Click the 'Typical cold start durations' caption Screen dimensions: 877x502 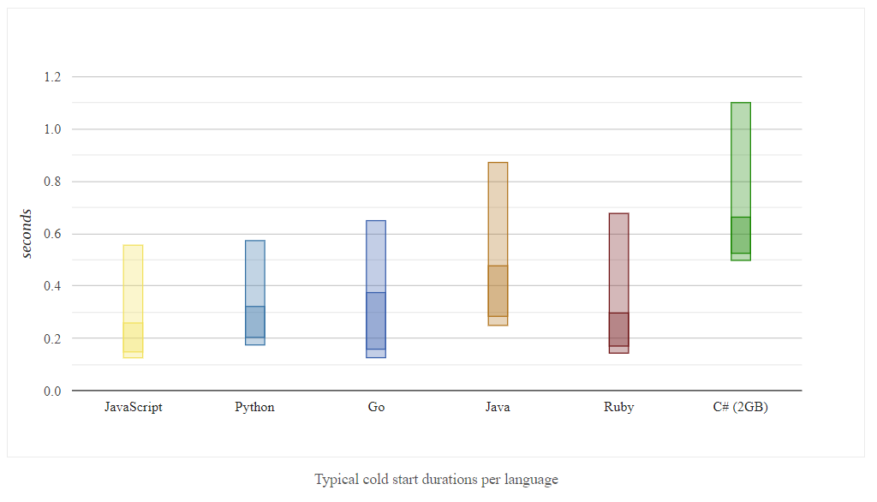[x=436, y=479]
